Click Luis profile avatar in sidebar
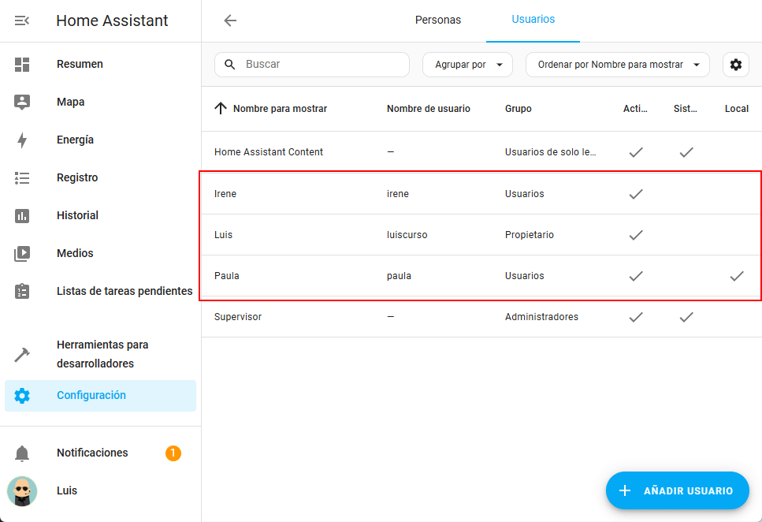This screenshot has height=522, width=762. click(x=22, y=491)
